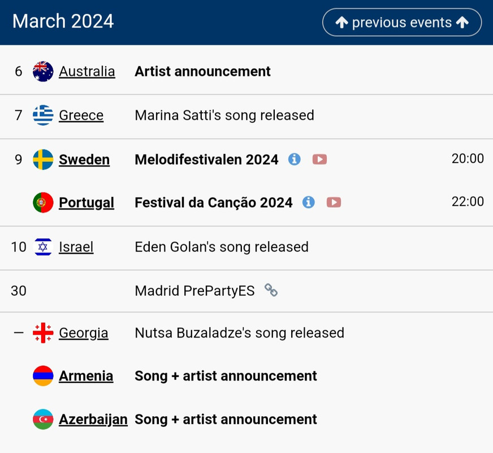Click the Greece flag icon
Screen dimensions: 493x453
tap(43, 116)
